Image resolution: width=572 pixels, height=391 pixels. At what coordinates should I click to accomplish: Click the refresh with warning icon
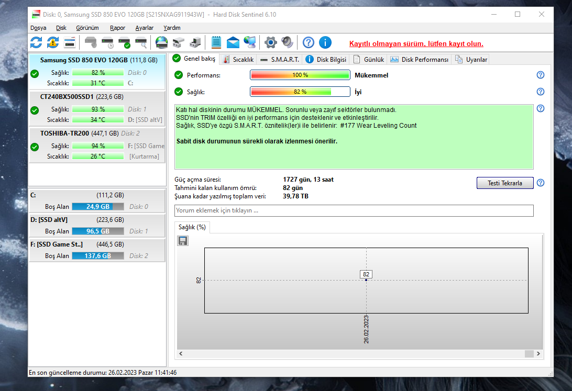[x=53, y=42]
